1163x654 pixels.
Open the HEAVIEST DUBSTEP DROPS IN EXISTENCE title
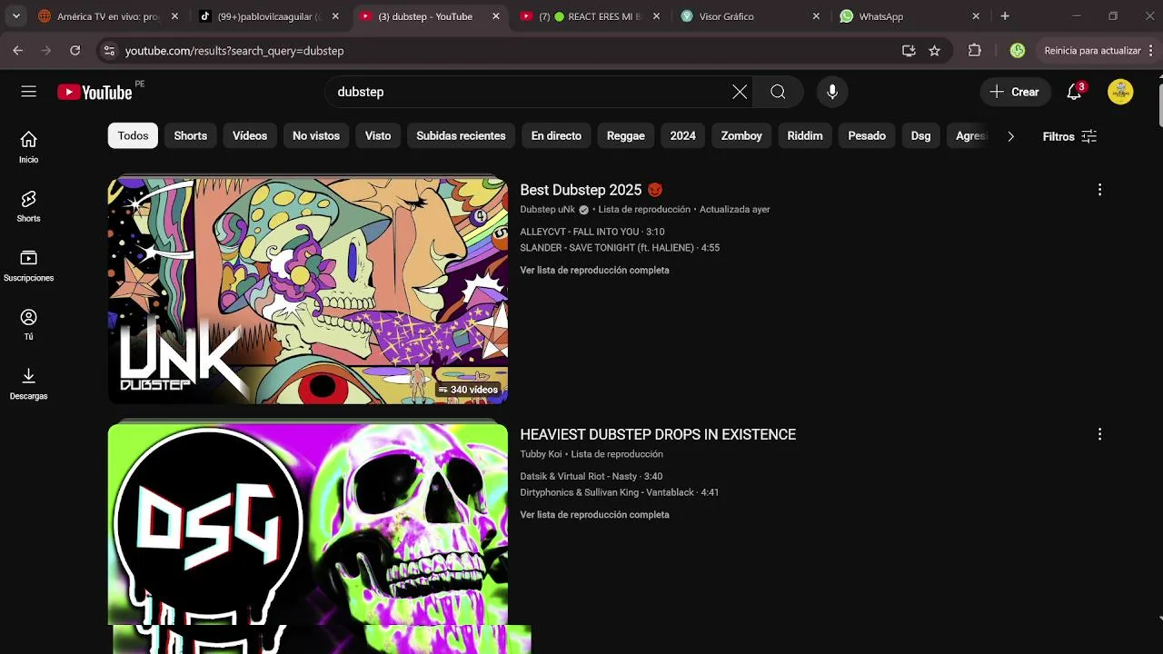pos(658,434)
